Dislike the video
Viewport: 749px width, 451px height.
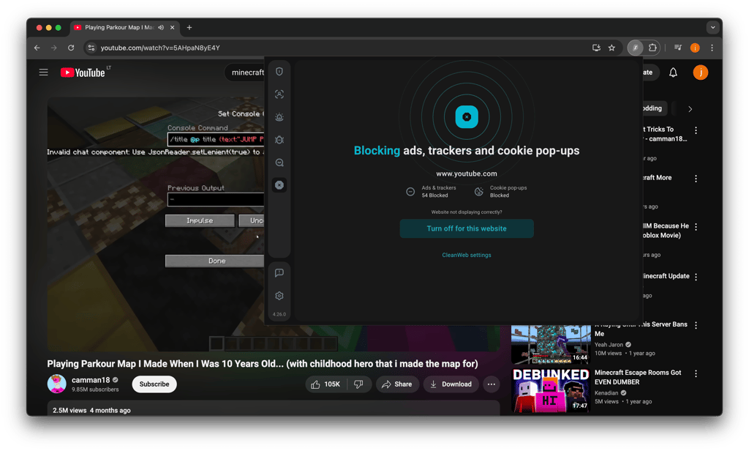point(358,384)
